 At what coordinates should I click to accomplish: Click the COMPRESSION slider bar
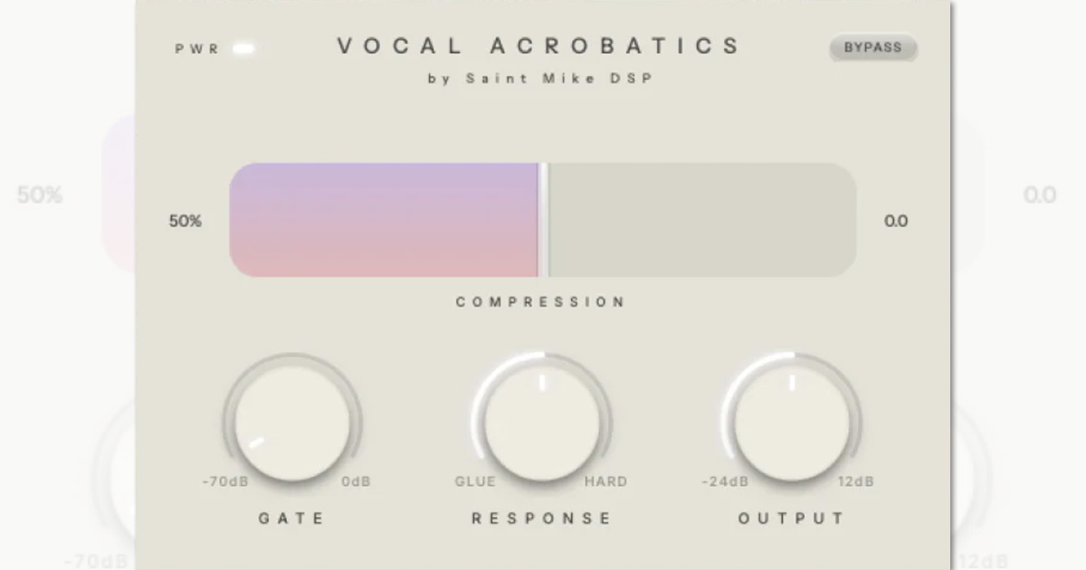click(x=543, y=220)
